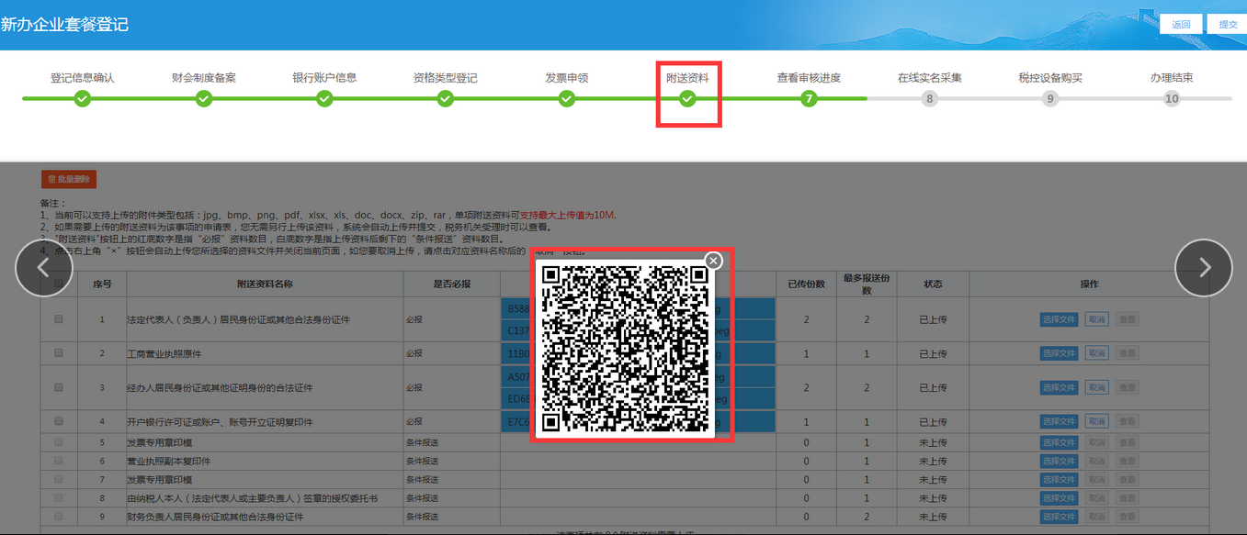Click the green checkmark on 附送资料 step
Screen dimensions: 1247x535
point(687,98)
